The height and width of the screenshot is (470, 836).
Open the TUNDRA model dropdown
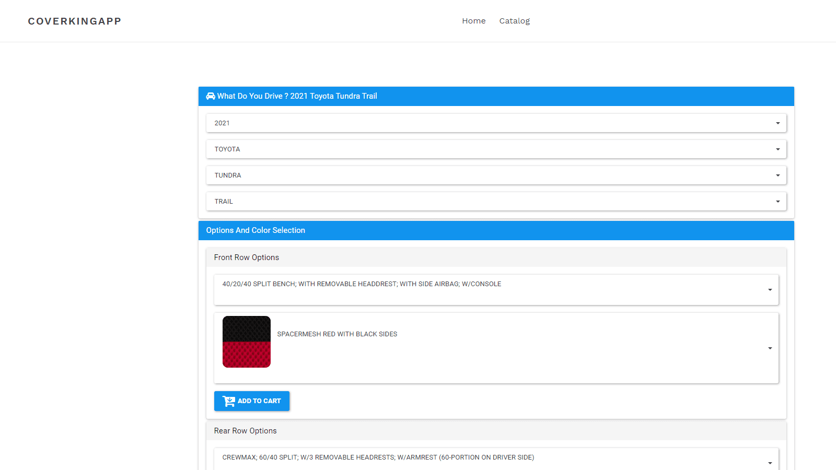(x=495, y=175)
